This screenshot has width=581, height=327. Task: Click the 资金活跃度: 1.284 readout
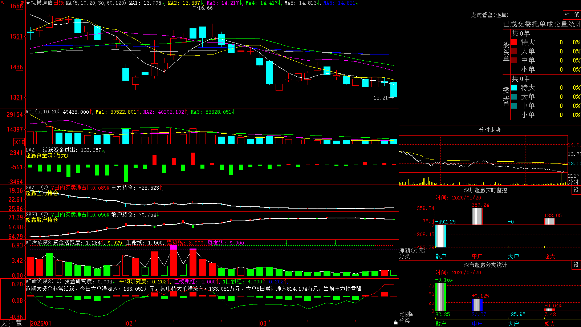[77, 242]
